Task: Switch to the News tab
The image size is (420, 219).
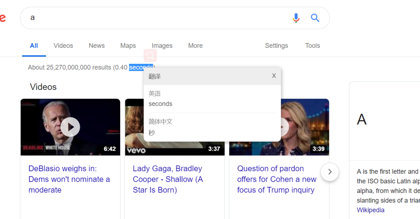Action: [x=97, y=46]
